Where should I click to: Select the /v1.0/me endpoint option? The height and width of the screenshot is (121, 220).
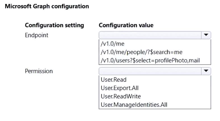pos(112,44)
